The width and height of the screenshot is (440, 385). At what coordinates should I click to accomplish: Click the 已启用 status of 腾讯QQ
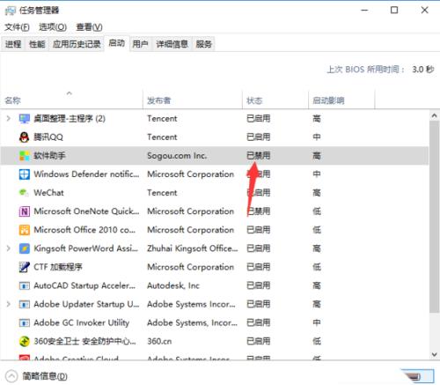(259, 137)
